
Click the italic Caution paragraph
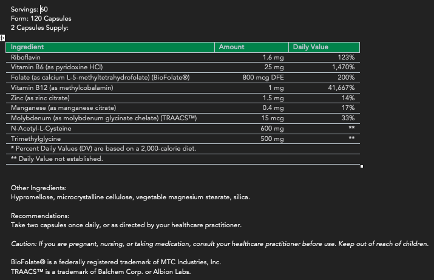point(219,244)
